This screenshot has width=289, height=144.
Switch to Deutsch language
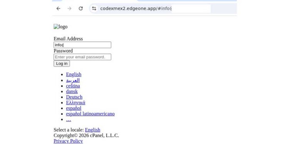click(74, 97)
